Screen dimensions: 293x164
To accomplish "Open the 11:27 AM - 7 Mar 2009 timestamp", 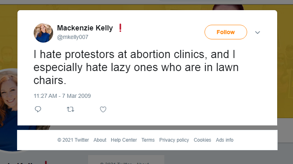I will tap(62, 96).
